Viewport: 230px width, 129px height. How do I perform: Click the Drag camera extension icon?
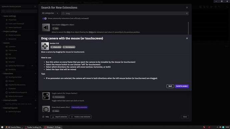point(45,46)
